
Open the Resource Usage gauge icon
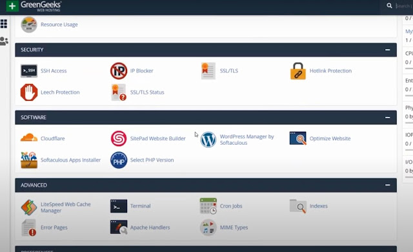pos(29,25)
